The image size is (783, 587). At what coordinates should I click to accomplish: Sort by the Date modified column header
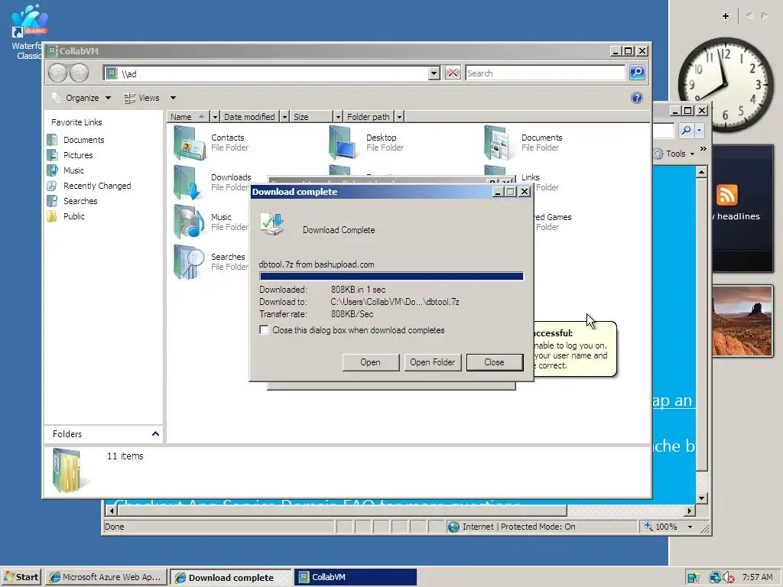[250, 117]
